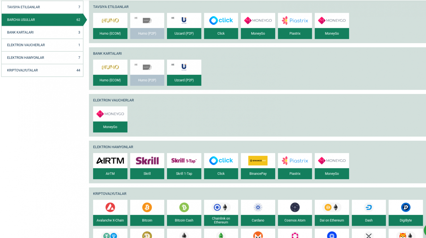Select Dash cryptocurrency tile
The height and width of the screenshot is (238, 426).
click(369, 213)
